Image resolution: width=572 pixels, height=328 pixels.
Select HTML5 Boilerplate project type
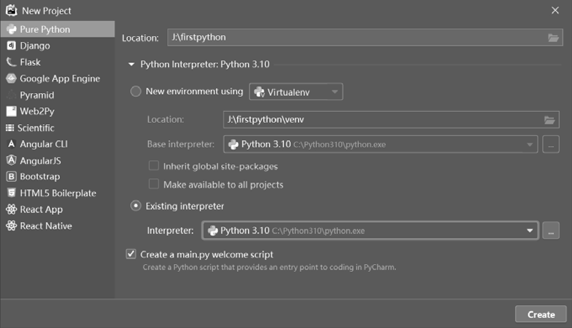pyautogui.click(x=57, y=193)
